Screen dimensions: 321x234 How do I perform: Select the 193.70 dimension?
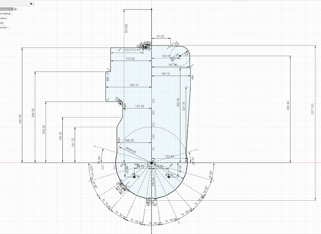pos(134,85)
